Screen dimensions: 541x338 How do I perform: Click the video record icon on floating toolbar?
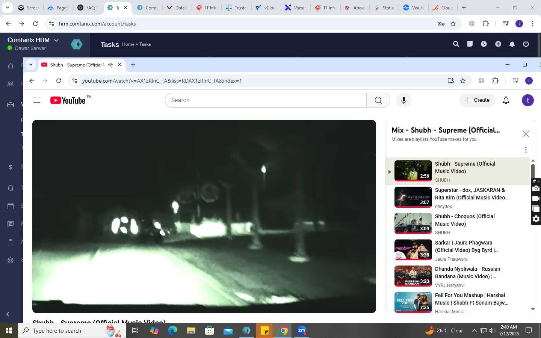(536, 199)
